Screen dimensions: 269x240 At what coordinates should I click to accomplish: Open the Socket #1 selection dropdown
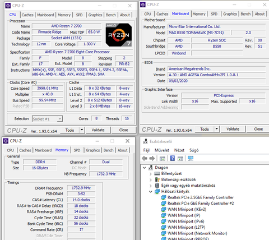tap(59, 119)
